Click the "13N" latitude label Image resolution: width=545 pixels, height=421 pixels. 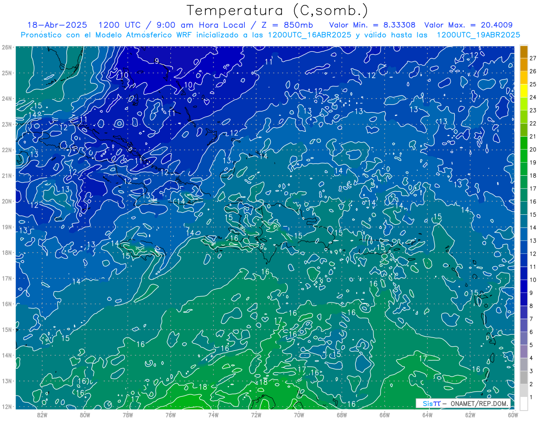click(x=7, y=381)
